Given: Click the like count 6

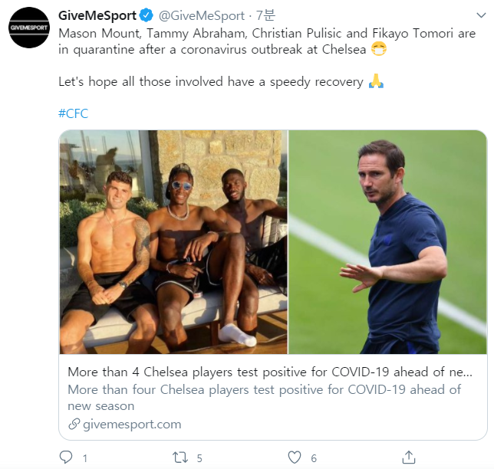Looking at the screenshot, I should pyautogui.click(x=314, y=458).
